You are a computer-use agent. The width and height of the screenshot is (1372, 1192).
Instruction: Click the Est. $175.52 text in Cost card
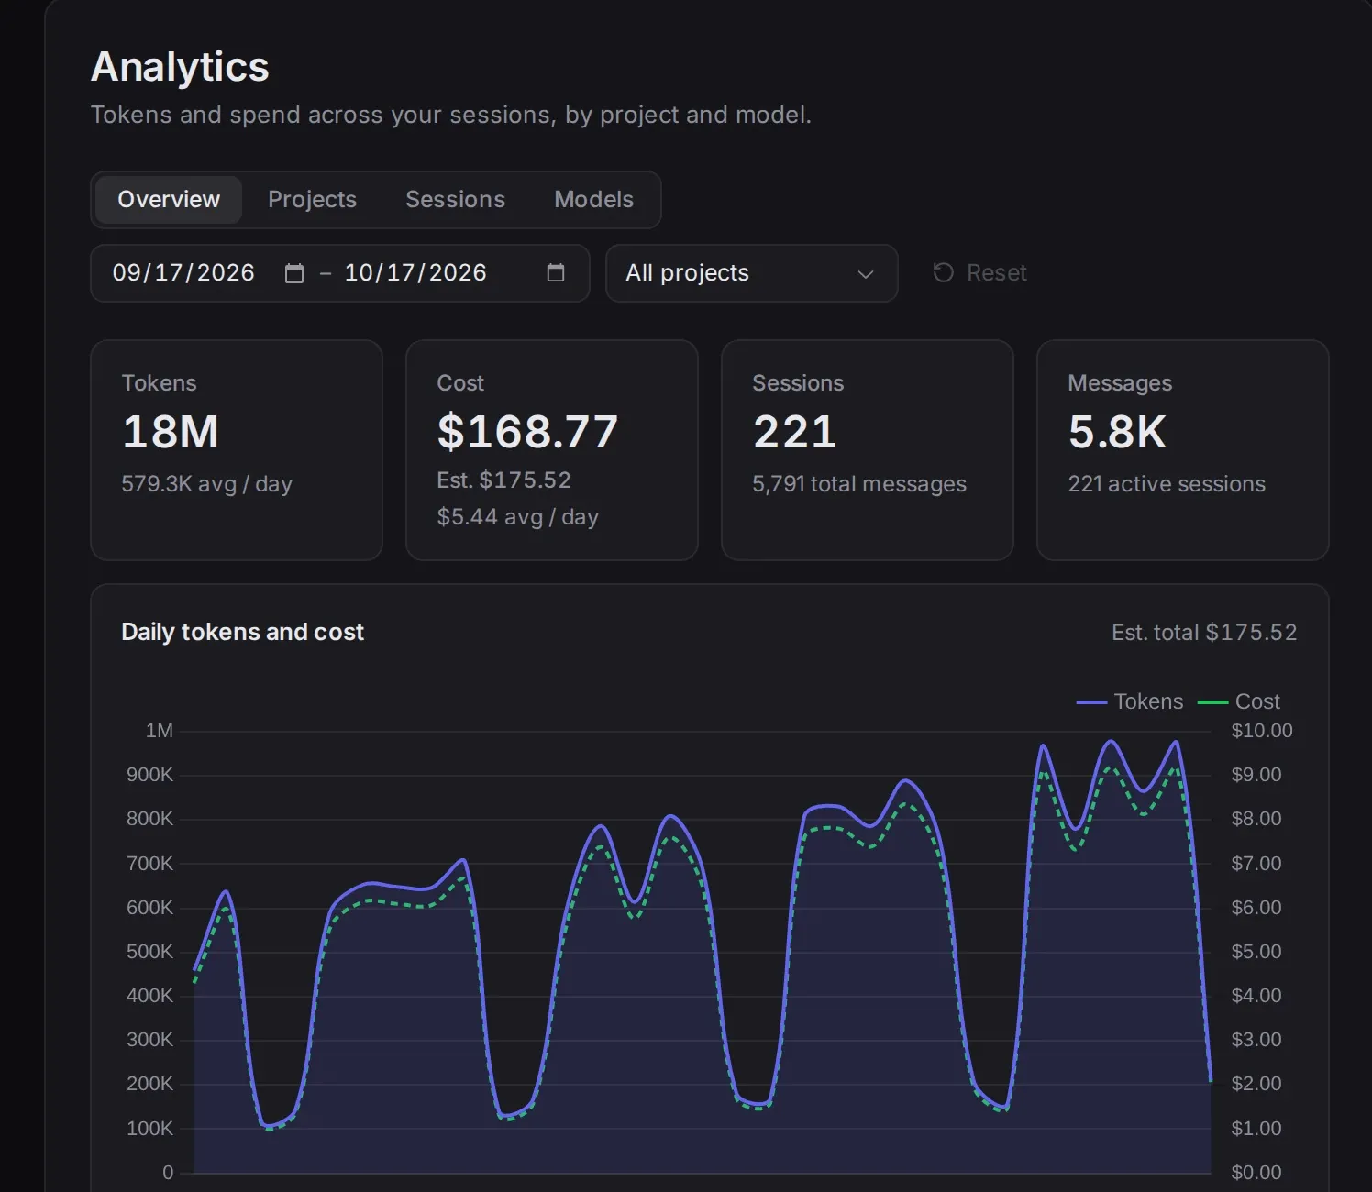[503, 480]
